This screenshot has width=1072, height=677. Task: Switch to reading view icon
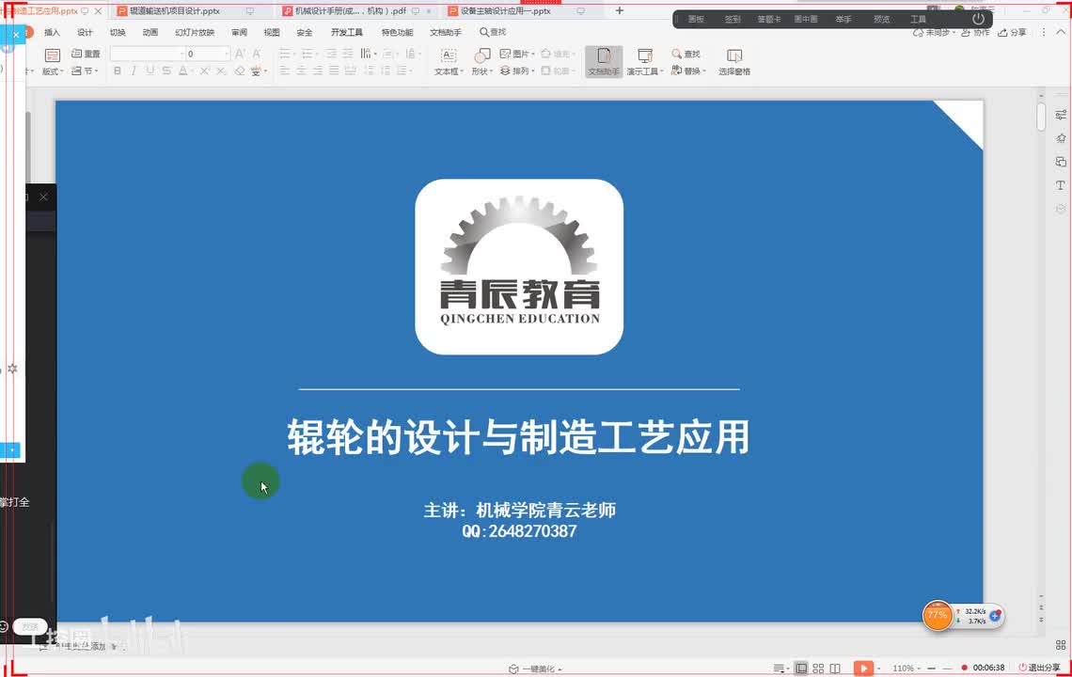click(x=835, y=669)
